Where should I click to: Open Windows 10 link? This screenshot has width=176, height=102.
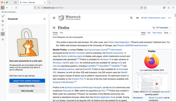(106, 59)
